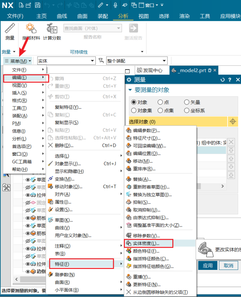Toggle visibility eye of 固定 datum feature
241x297 pixels.
[x=28, y=203]
